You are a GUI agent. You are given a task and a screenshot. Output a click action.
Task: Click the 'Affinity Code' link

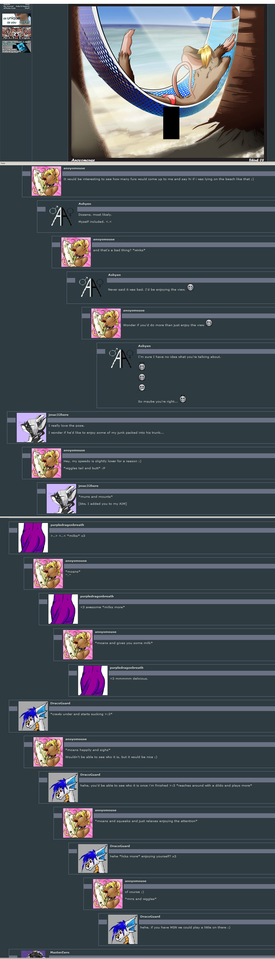pyautogui.click(x=10, y=8)
